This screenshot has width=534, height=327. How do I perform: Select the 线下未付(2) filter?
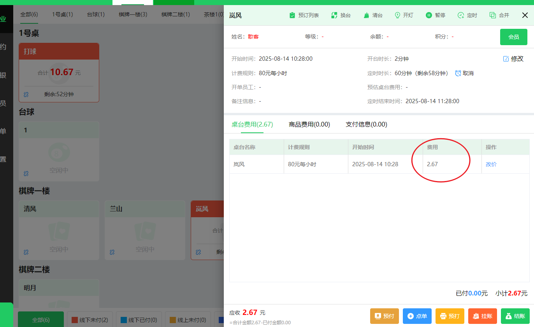pyautogui.click(x=90, y=319)
